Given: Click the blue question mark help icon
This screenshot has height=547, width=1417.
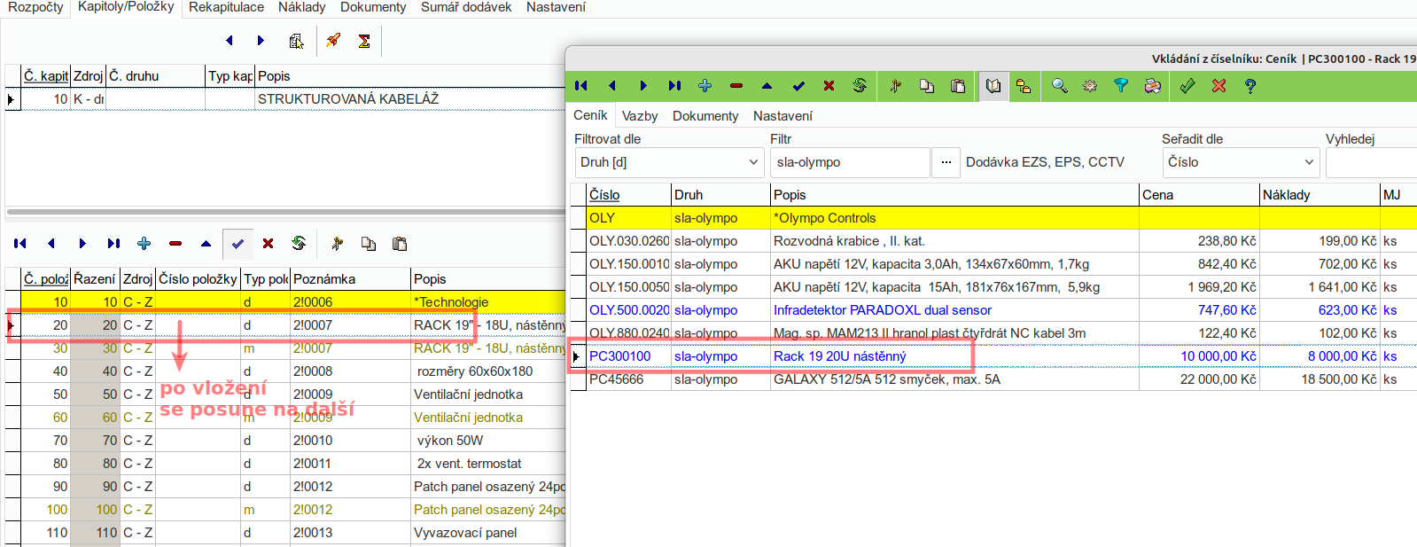Looking at the screenshot, I should point(1250,86).
